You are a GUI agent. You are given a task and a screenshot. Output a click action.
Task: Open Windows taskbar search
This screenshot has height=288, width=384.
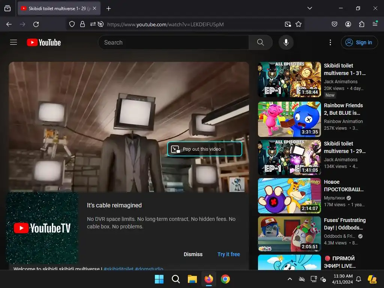175,279
